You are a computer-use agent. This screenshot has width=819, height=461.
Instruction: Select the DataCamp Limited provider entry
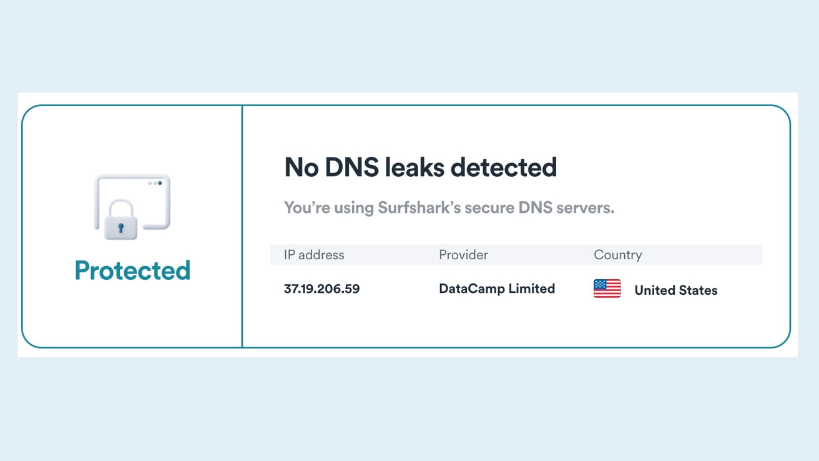point(496,289)
